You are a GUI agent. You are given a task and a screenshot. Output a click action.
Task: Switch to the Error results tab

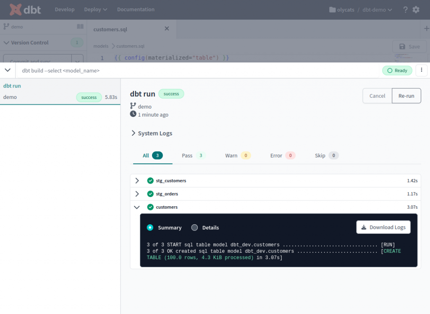click(283, 156)
